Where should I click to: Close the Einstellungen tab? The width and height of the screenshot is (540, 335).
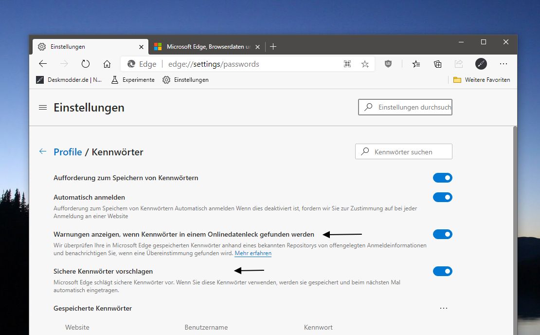pos(141,47)
